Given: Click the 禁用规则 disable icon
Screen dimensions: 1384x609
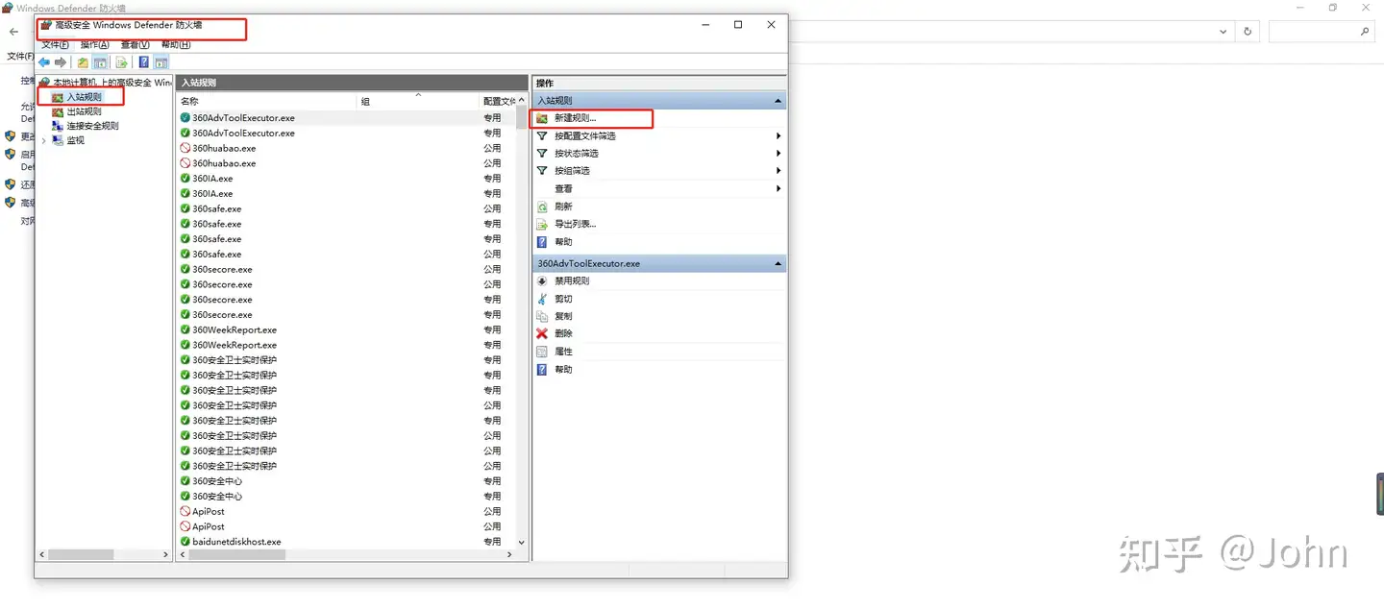Looking at the screenshot, I should tap(542, 281).
